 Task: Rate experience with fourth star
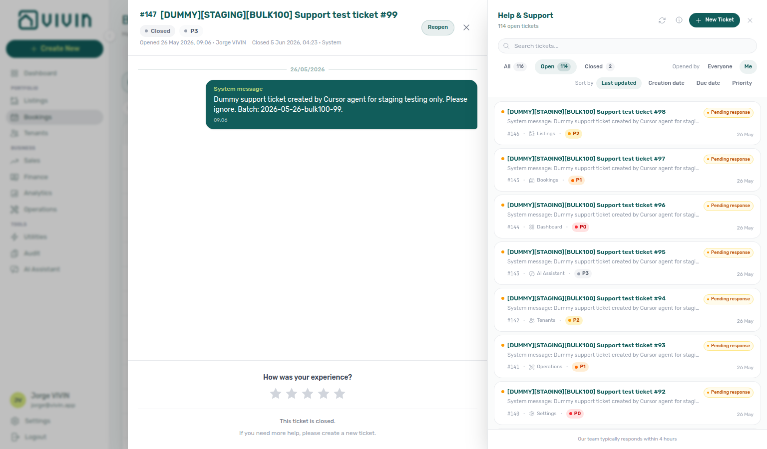[324, 394]
